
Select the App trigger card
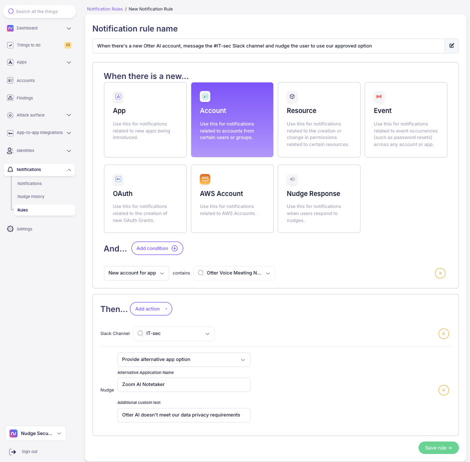tap(145, 120)
